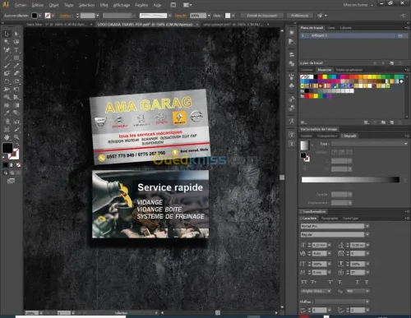Set toolbox fill mode to Color
This screenshot has width=411, height=318.
click(6, 165)
